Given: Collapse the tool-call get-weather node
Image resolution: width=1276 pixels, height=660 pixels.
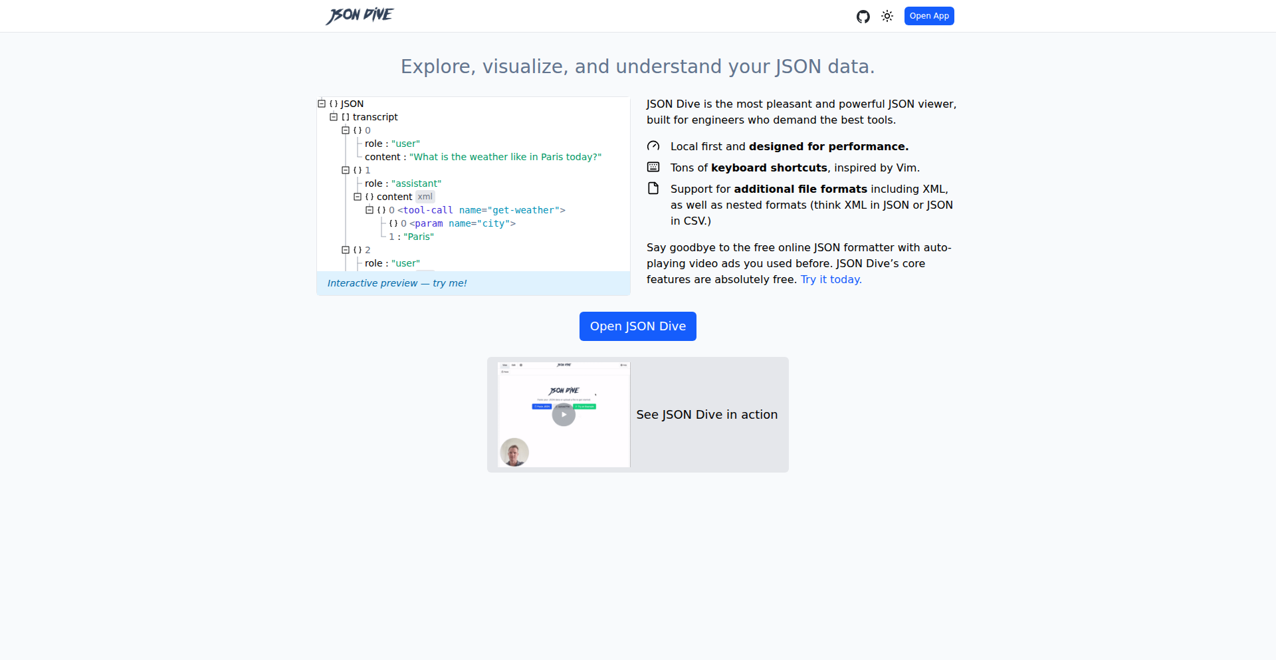Looking at the screenshot, I should [x=370, y=210].
